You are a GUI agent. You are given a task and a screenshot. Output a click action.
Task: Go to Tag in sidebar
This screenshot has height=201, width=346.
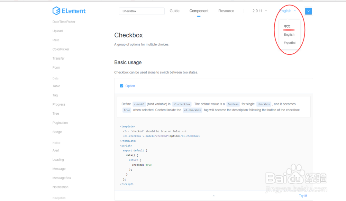point(55,95)
